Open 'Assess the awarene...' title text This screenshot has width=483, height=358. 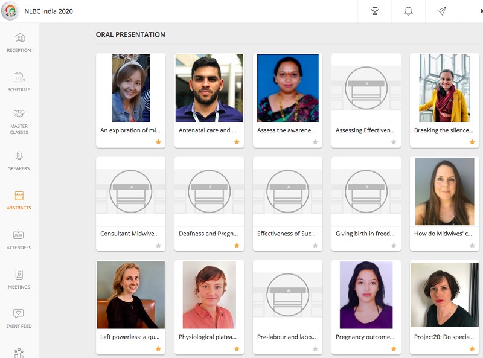pyautogui.click(x=286, y=130)
